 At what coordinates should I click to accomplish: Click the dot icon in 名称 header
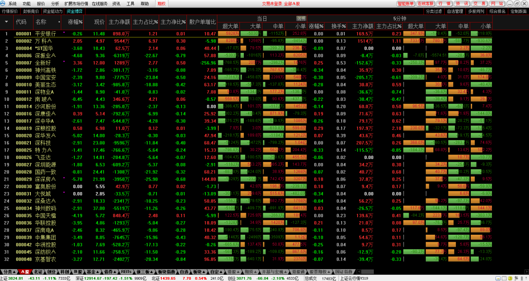click(x=59, y=22)
